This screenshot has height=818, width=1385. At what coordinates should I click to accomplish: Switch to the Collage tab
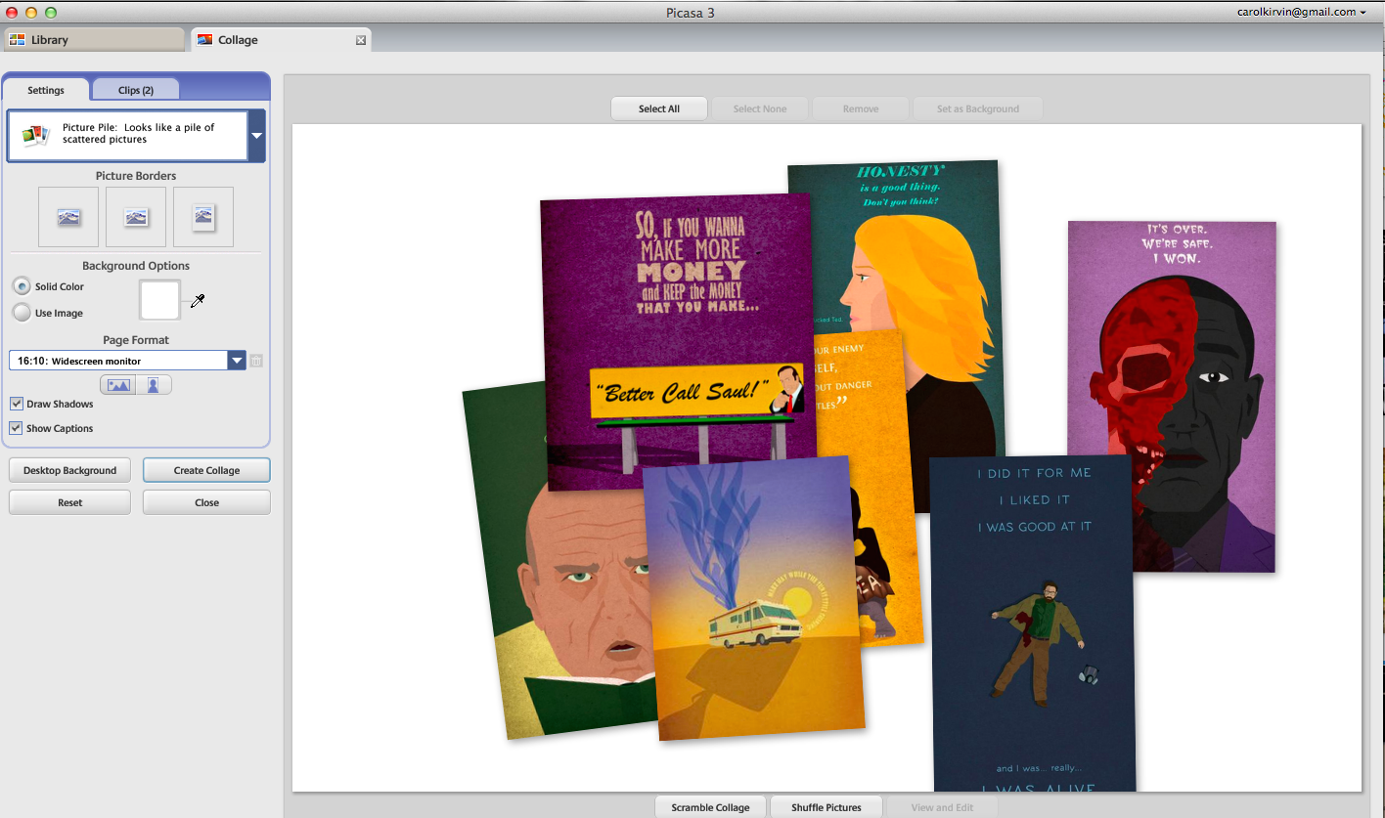279,40
